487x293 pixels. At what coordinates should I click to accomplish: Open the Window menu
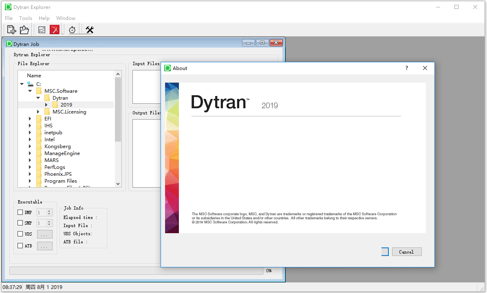66,18
